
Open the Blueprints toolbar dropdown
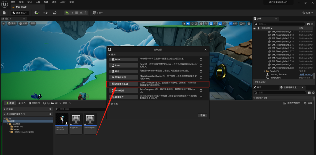46,13
